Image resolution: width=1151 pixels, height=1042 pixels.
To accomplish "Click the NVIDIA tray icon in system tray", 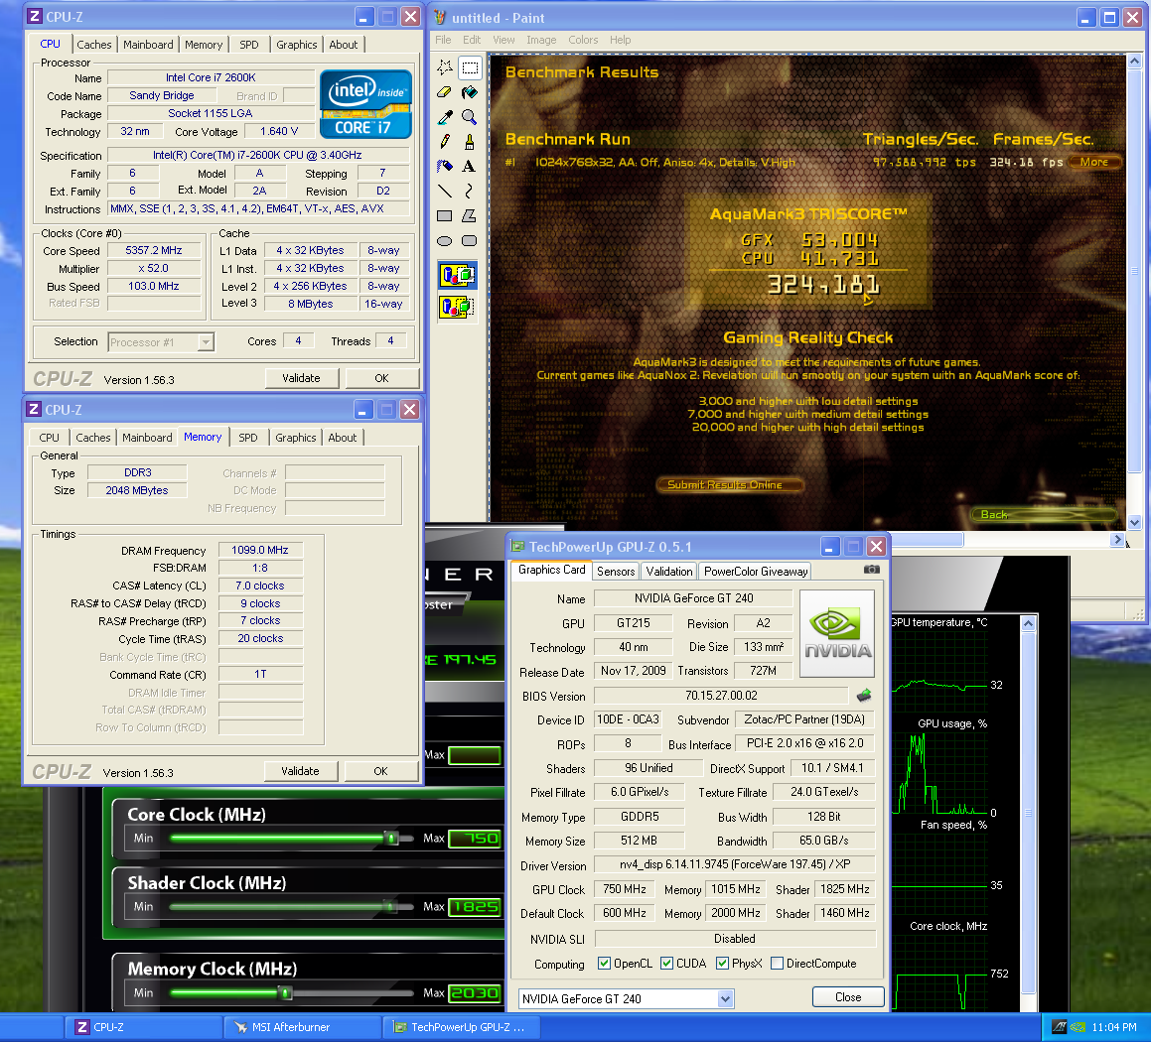I will [1078, 1027].
